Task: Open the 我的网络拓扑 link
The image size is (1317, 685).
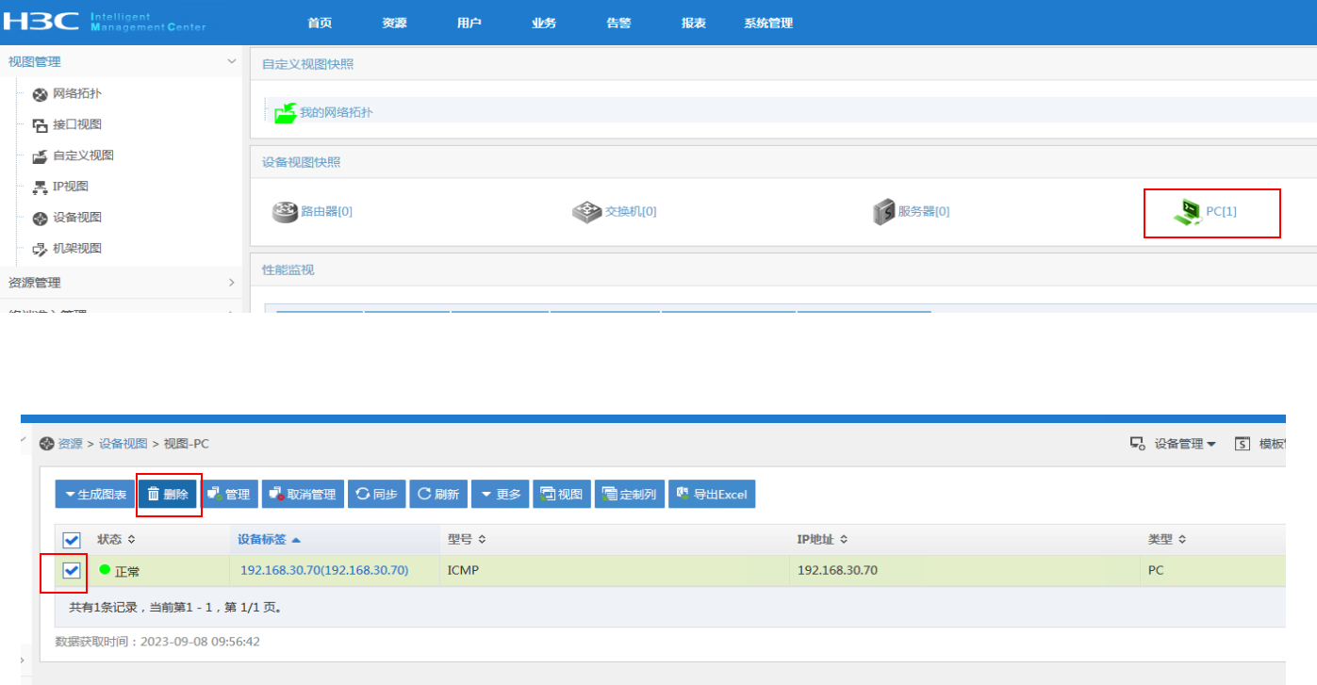Action: click(x=337, y=113)
